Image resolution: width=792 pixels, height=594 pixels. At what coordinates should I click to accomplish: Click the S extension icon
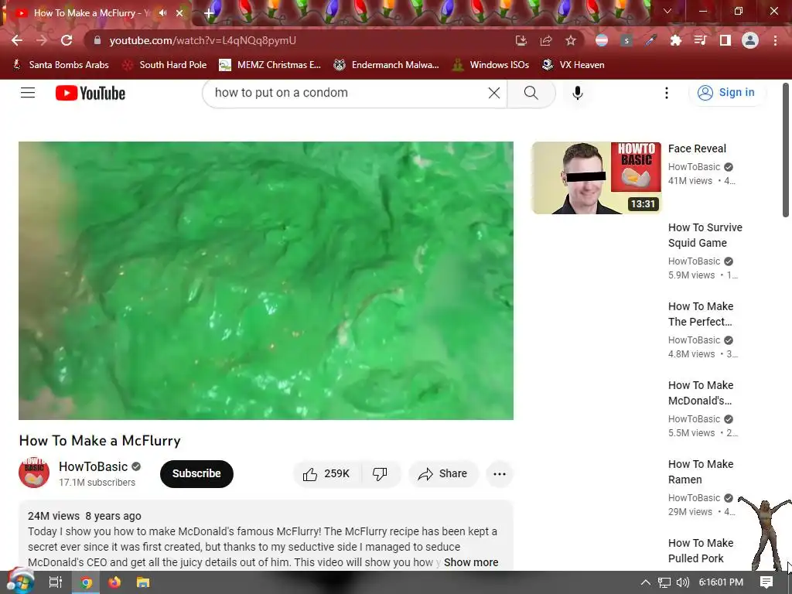coord(626,40)
